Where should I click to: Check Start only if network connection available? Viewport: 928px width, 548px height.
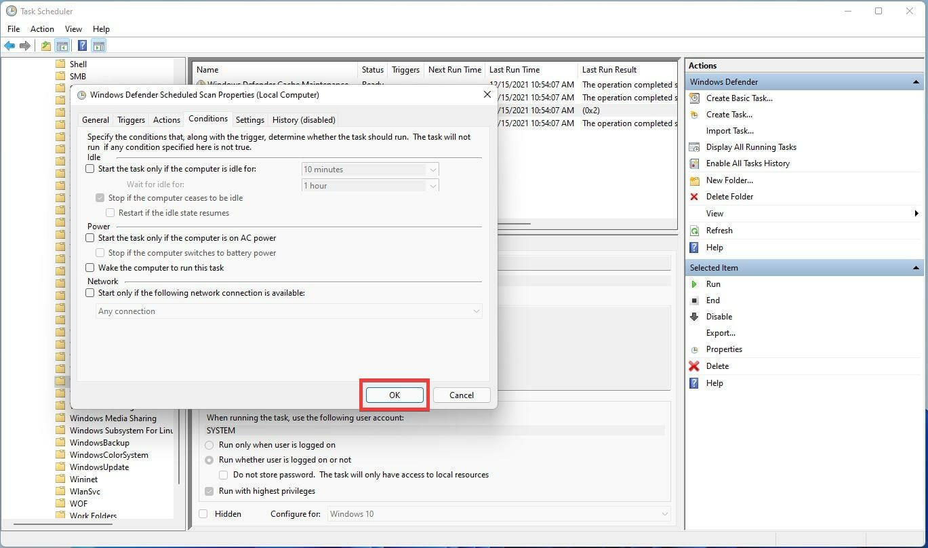[x=89, y=293]
